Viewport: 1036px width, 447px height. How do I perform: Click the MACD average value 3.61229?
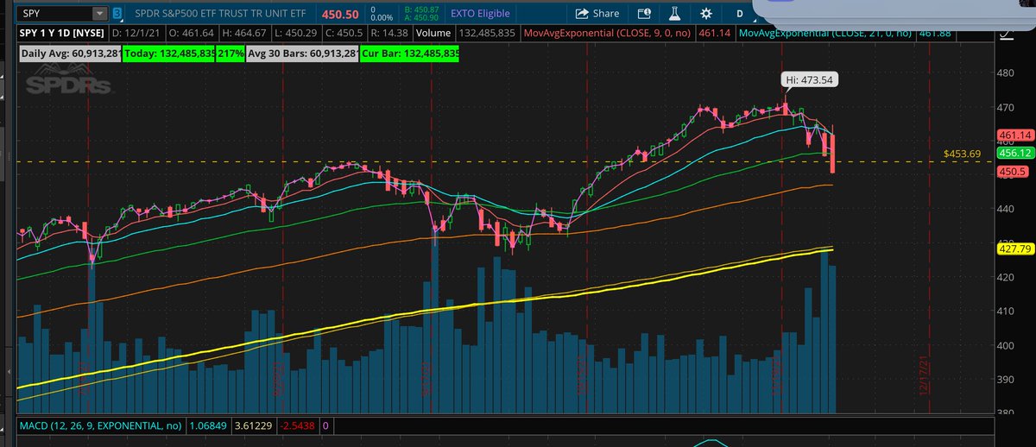(252, 425)
